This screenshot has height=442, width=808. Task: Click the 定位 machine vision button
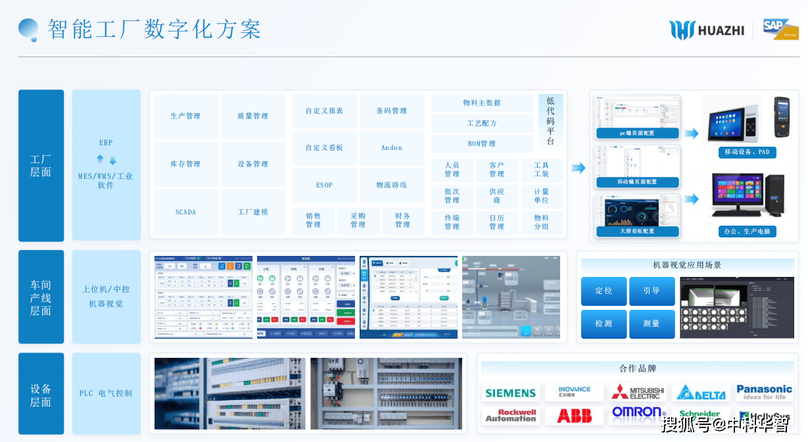pos(604,291)
